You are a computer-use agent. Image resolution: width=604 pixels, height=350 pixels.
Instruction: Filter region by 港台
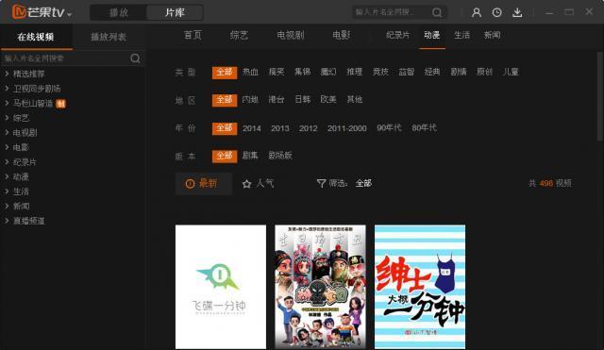[x=277, y=99]
